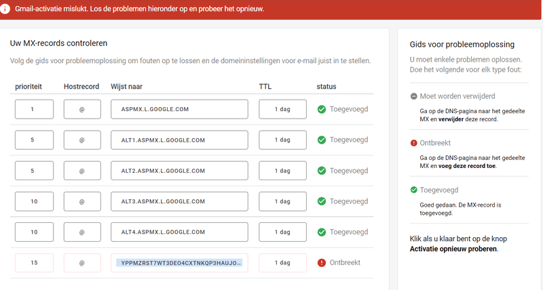Select the highlighted YPPMZRST7WT3DEO4 record field
Viewport: 543px width, 290px height.
click(179, 262)
